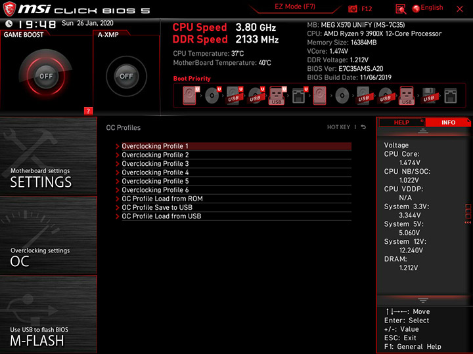The width and height of the screenshot is (473, 354).
Task: Select the UEFI CD/DVD boot device icon
Action: tap(213, 96)
